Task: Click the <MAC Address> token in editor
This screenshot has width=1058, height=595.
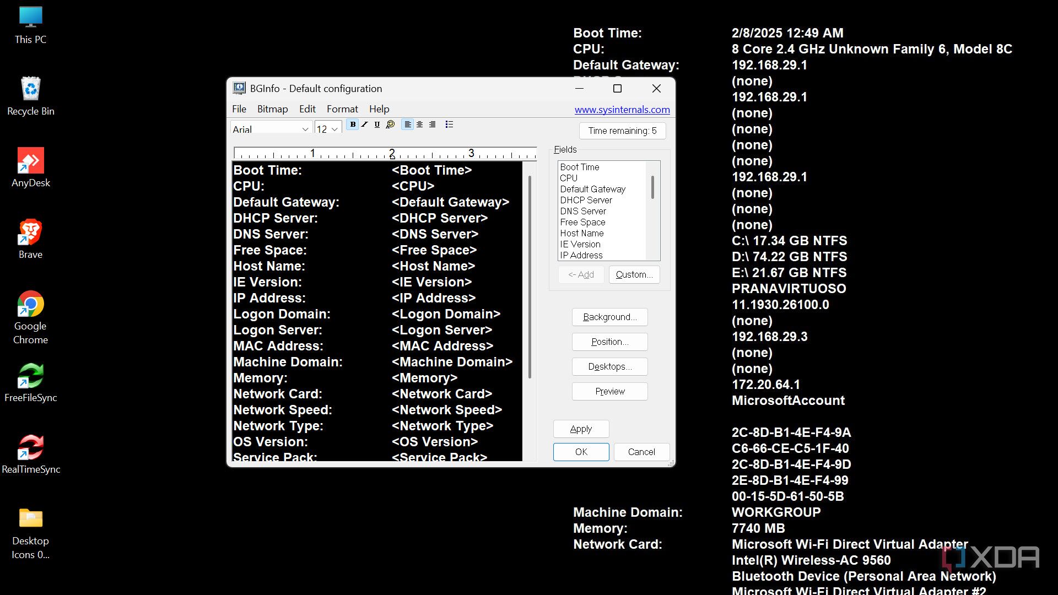Action: click(442, 346)
